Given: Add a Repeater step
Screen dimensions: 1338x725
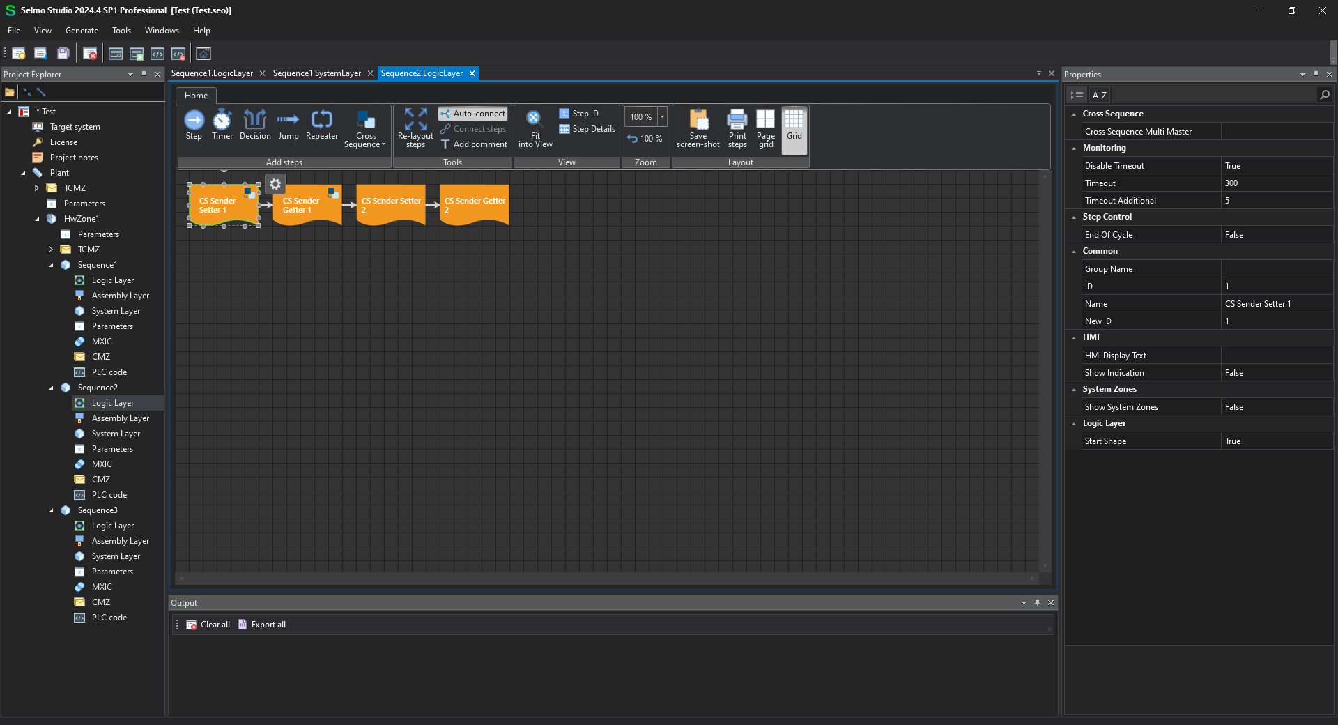Looking at the screenshot, I should 322,125.
